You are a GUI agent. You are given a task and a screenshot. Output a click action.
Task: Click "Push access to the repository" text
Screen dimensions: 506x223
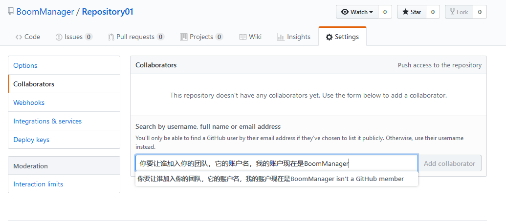click(440, 65)
